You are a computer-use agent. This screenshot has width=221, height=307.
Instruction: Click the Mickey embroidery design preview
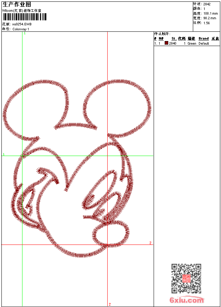point(77,168)
